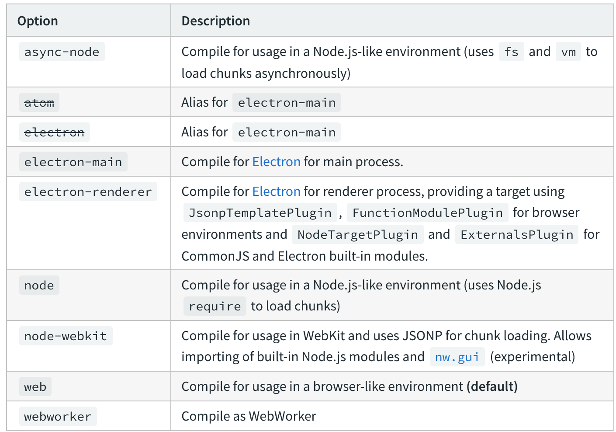Open the Electron link in electron-renderer row
This screenshot has width=616, height=432.
pyautogui.click(x=276, y=192)
